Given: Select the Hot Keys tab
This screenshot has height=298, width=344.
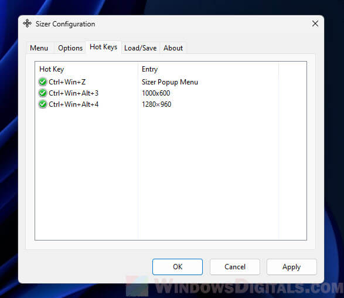Looking at the screenshot, I should click(x=104, y=47).
